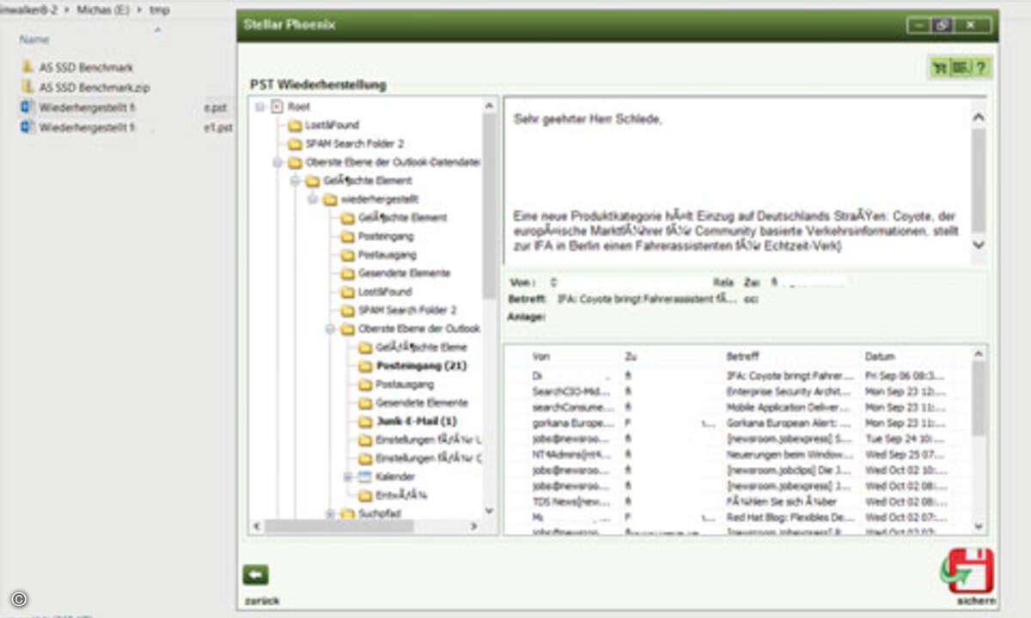Expand the Suchpfad tree node
Image resolution: width=1031 pixels, height=618 pixels.
click(x=331, y=513)
